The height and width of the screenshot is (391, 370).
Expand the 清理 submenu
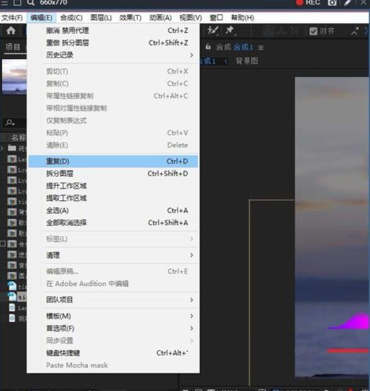pyautogui.click(x=113, y=255)
